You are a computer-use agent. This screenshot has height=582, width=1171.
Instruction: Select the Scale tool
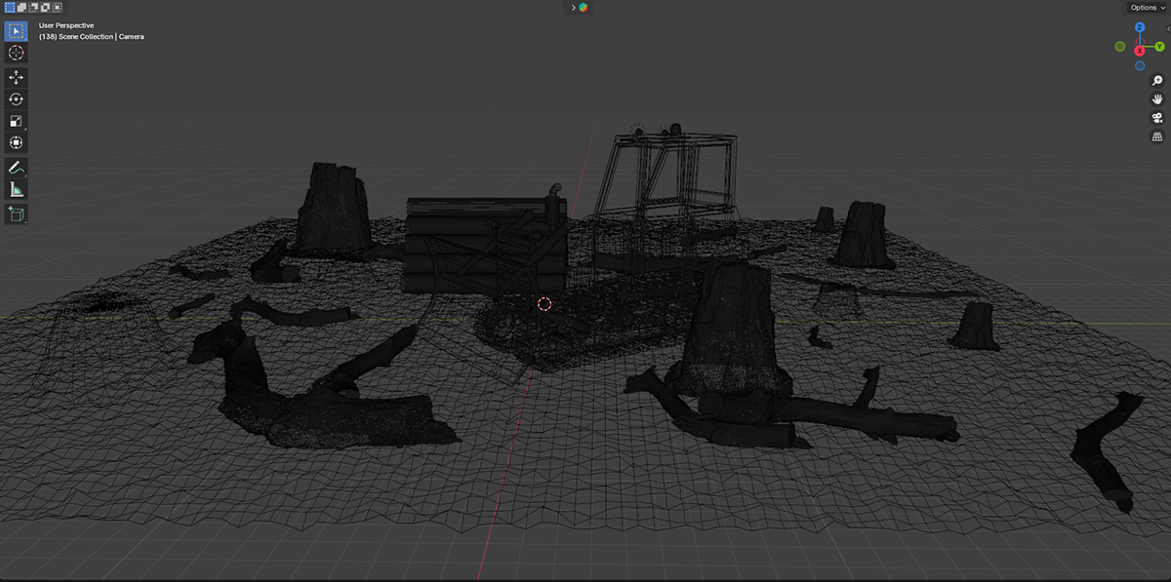pos(17,122)
